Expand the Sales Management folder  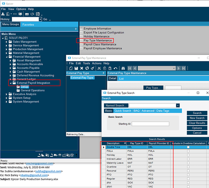pos(6,42)
